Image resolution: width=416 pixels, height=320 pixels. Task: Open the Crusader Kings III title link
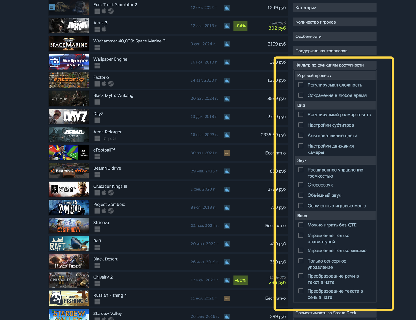pyautogui.click(x=110, y=186)
